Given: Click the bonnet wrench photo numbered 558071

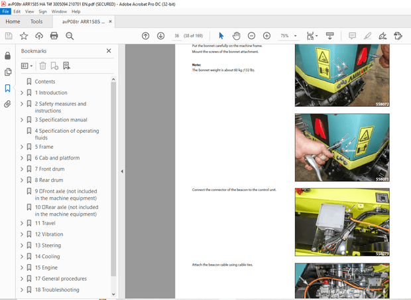Looking at the screenshot, I should click(x=342, y=147).
